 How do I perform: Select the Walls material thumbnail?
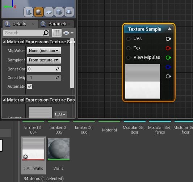[59, 149]
